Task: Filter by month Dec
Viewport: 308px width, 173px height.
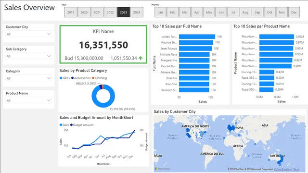Action: [294, 12]
